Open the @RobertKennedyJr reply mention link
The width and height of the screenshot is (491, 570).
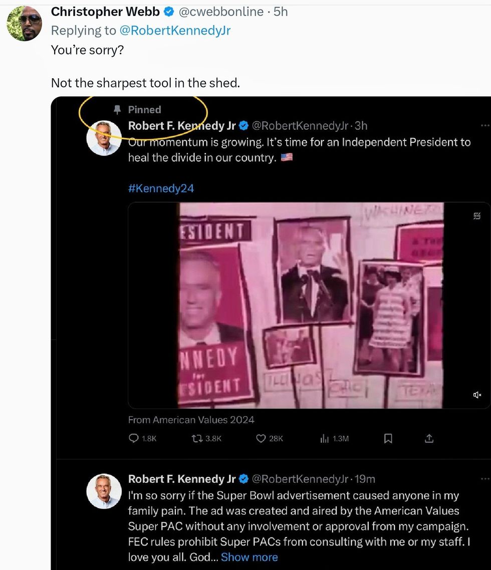(x=175, y=31)
